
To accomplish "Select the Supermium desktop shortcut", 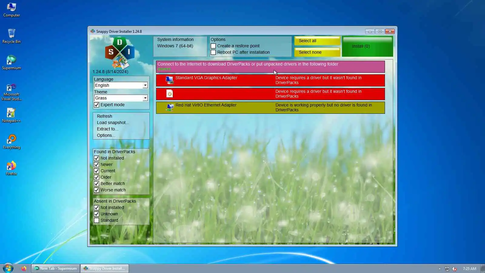I will click(12, 62).
